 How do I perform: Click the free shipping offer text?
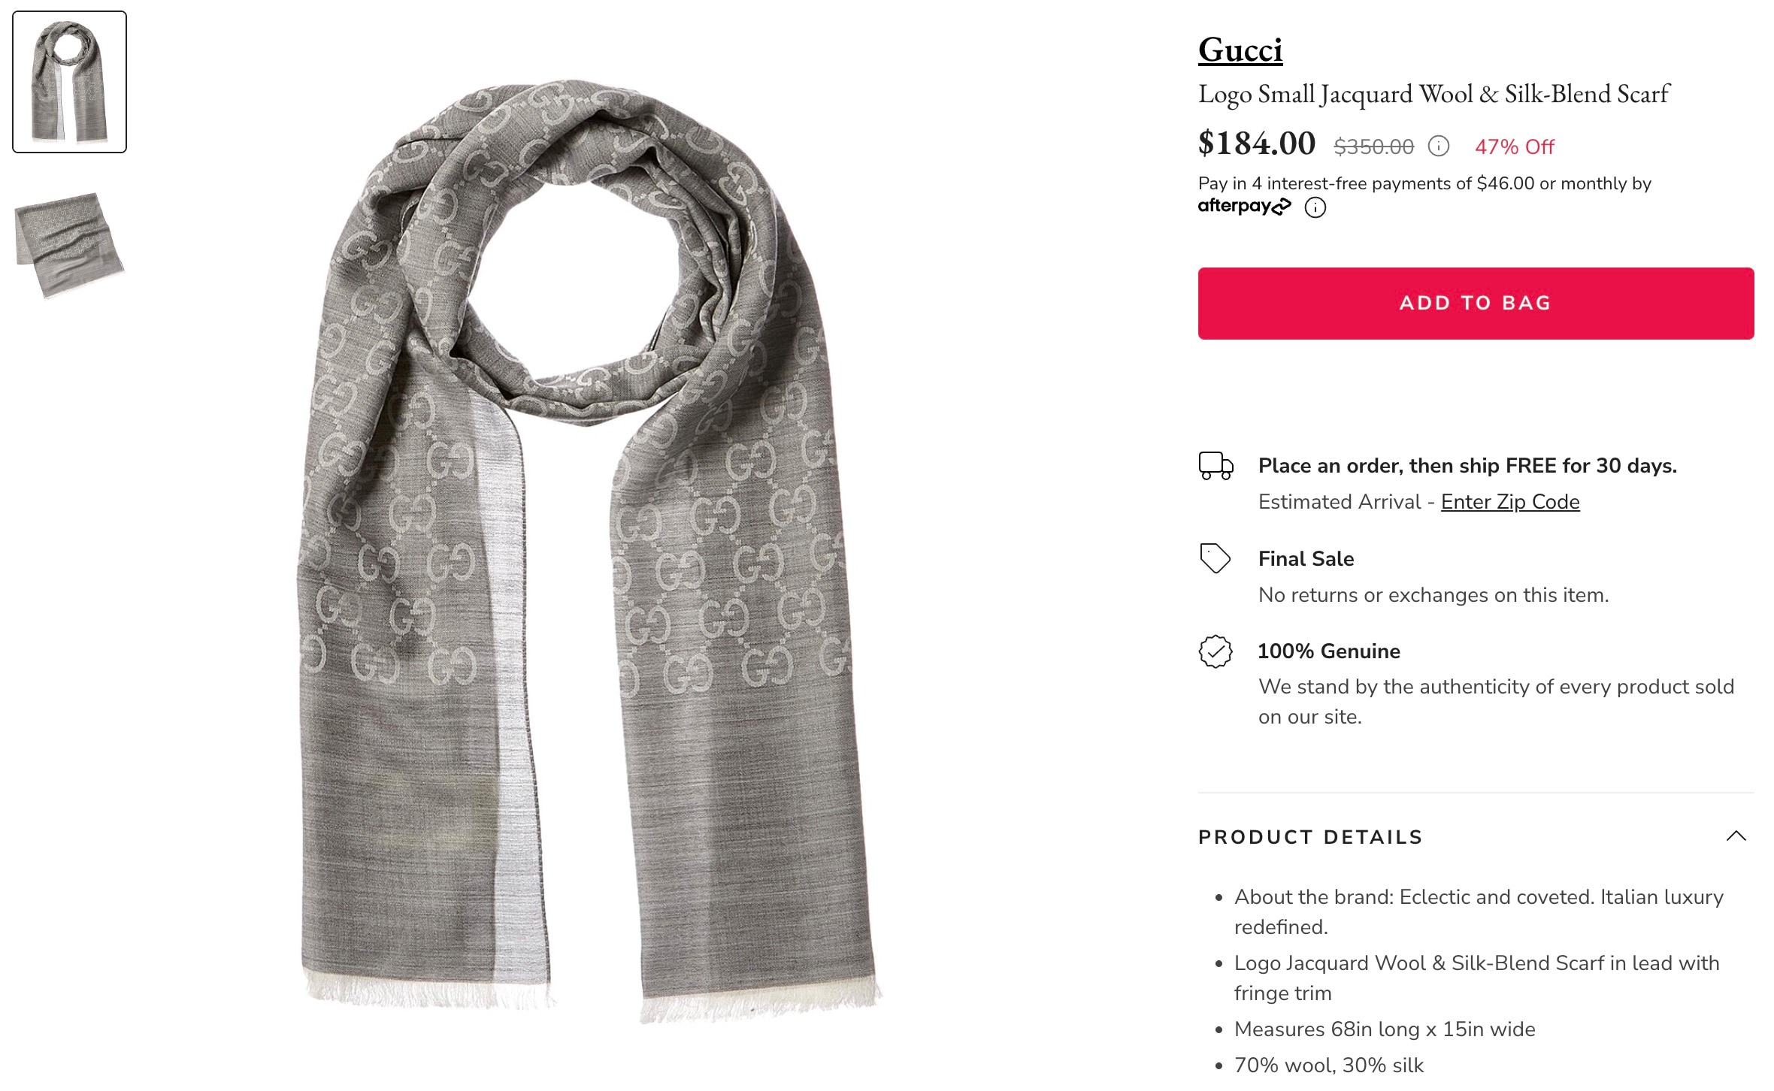(1467, 466)
